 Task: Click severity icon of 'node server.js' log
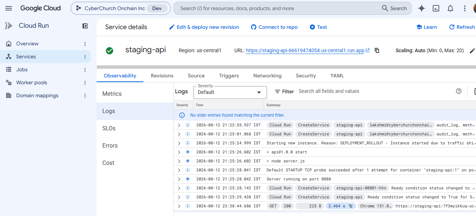187,161
